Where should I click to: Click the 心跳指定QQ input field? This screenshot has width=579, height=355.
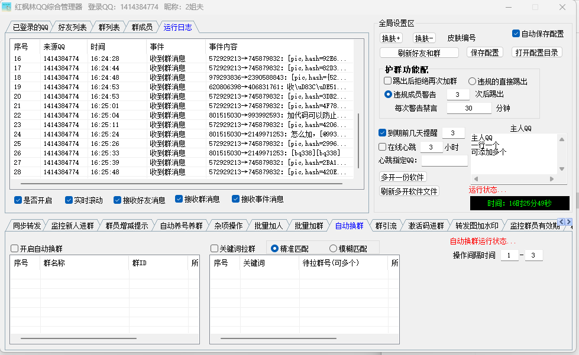tap(444, 160)
